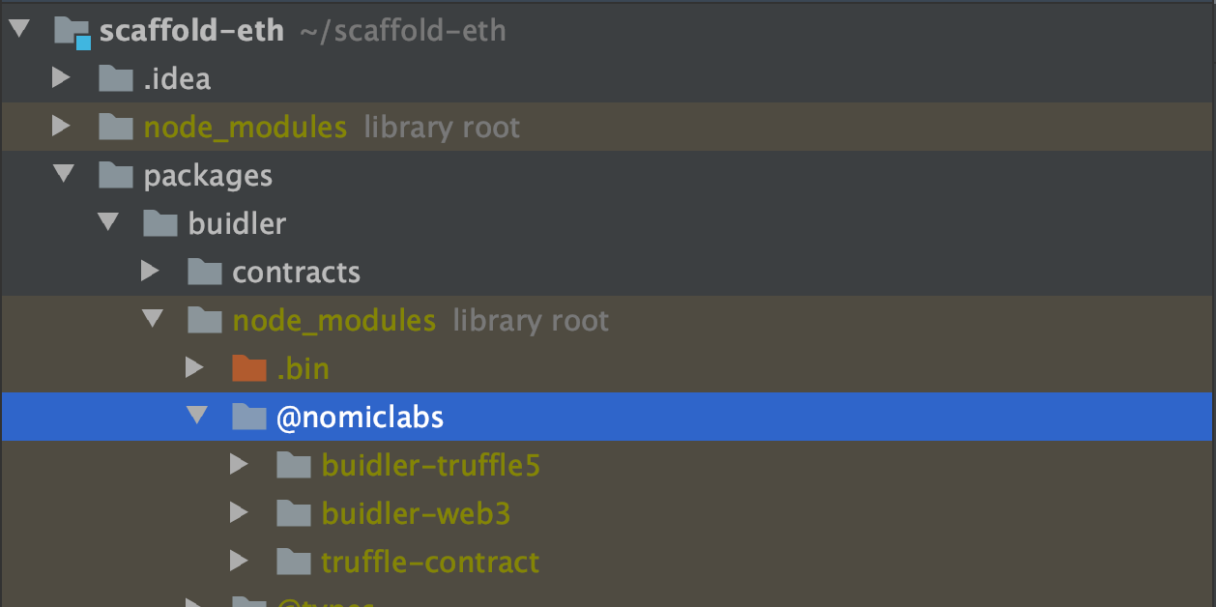Expand the .bin folder
Image resolution: width=1216 pixels, height=607 pixels.
(193, 368)
